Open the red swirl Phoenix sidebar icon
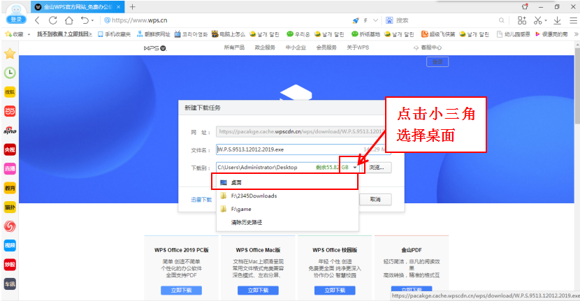The image size is (580, 301). [x=10, y=226]
